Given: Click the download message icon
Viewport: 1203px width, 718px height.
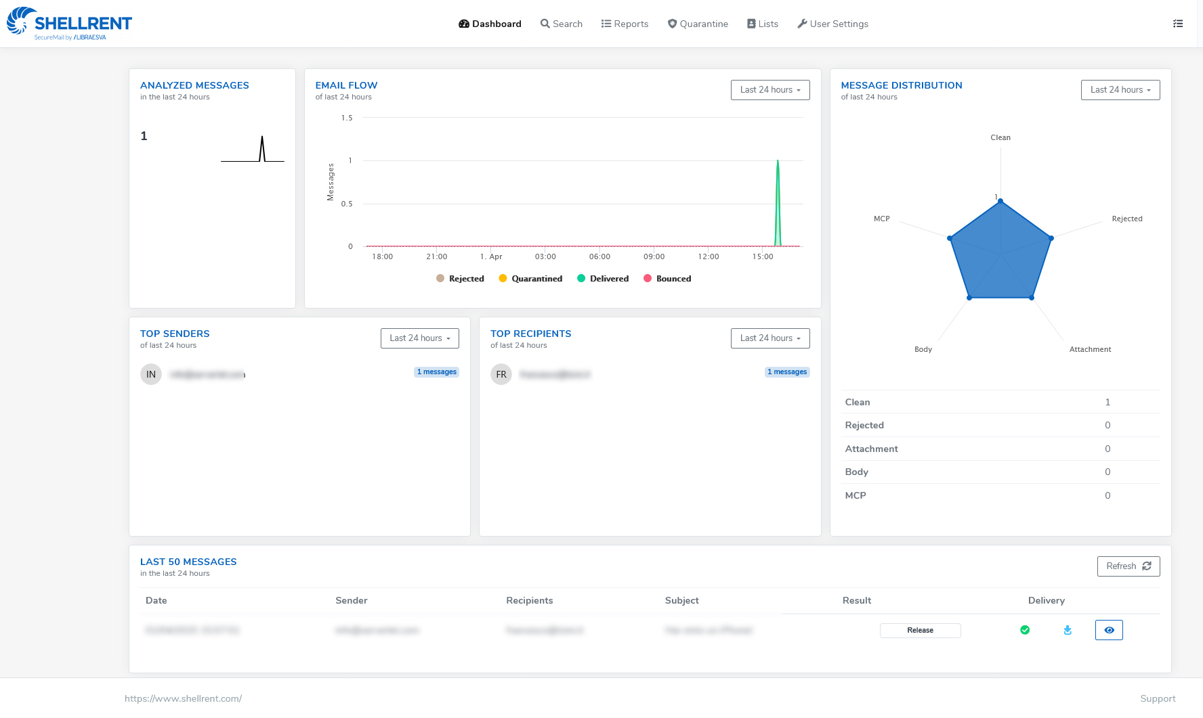Looking at the screenshot, I should 1068,630.
